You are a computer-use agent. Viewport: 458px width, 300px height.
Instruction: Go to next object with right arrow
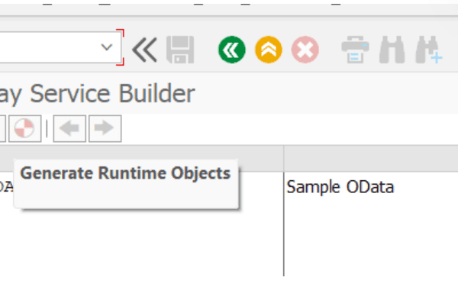click(x=105, y=128)
